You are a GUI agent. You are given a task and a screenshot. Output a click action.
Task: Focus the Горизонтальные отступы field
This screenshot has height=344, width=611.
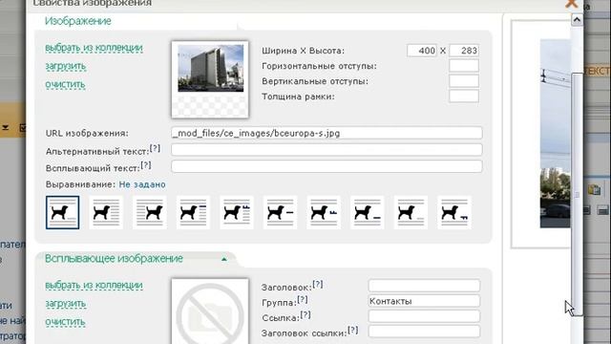[464, 66]
